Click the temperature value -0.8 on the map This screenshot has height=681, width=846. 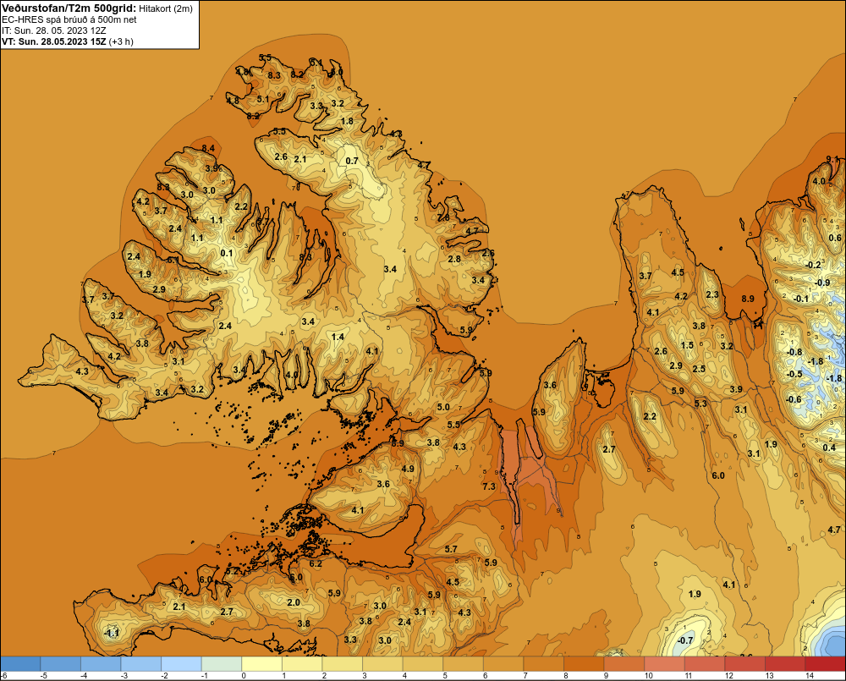pyautogui.click(x=794, y=353)
